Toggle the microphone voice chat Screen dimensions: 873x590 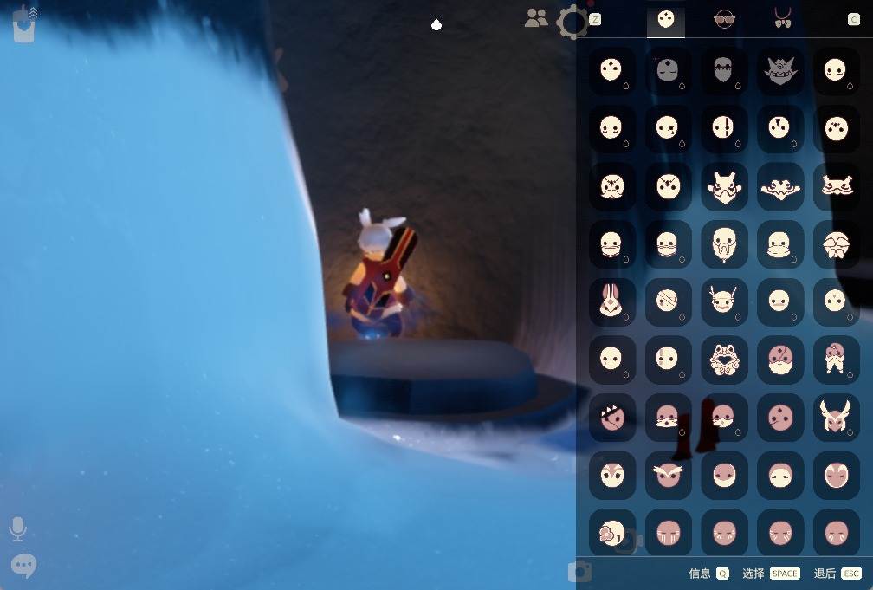pos(18,529)
